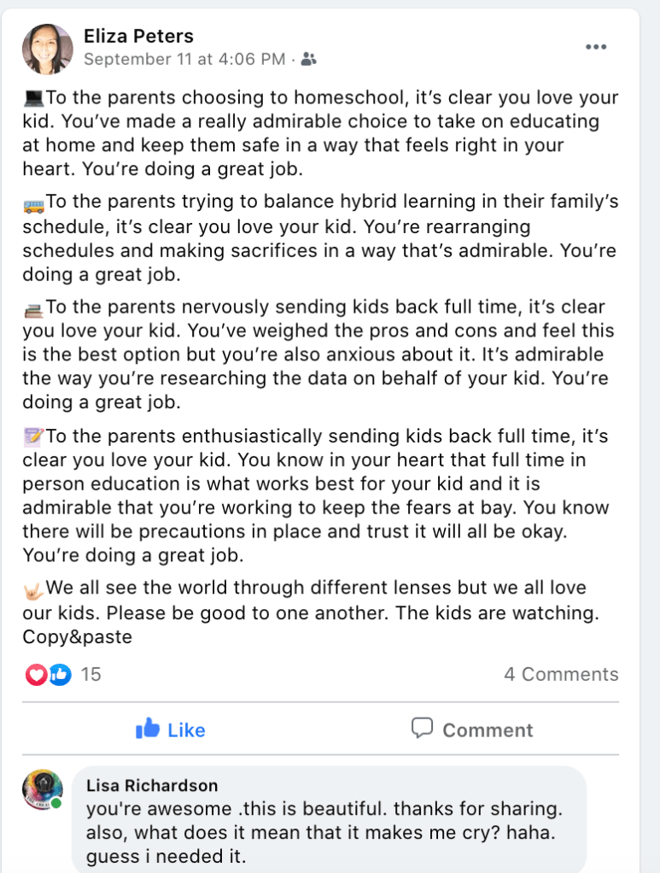Click Eliza Peters' profile picture
The width and height of the screenshot is (660, 873).
[48, 49]
